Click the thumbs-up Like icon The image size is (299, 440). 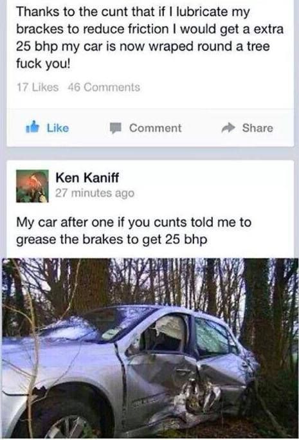[32, 127]
